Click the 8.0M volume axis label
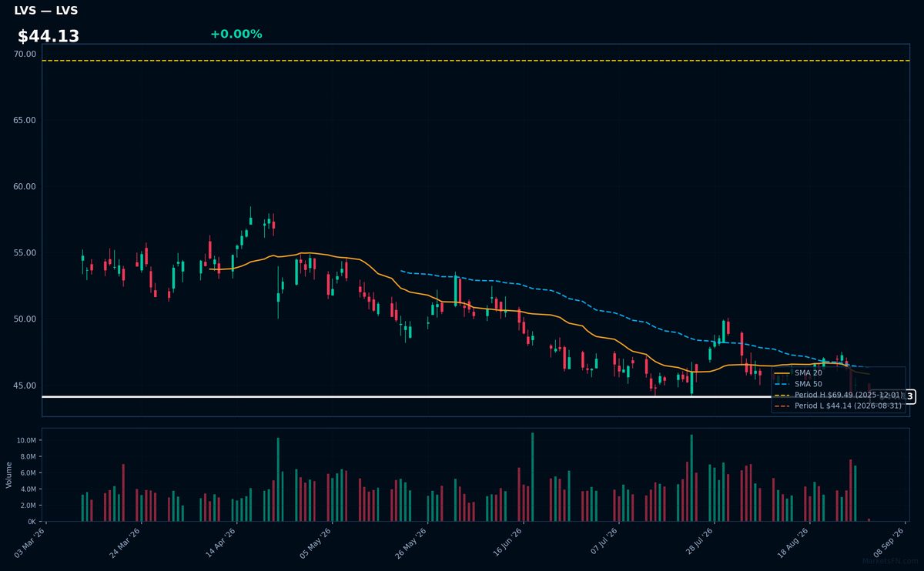The width and height of the screenshot is (924, 571). [x=27, y=456]
